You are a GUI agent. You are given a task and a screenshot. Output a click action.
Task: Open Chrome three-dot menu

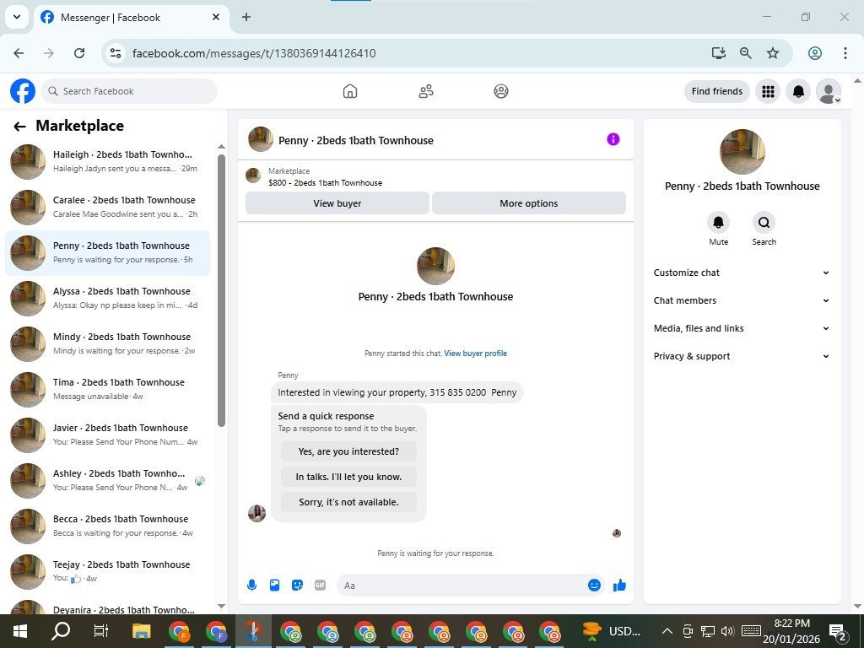click(x=845, y=53)
